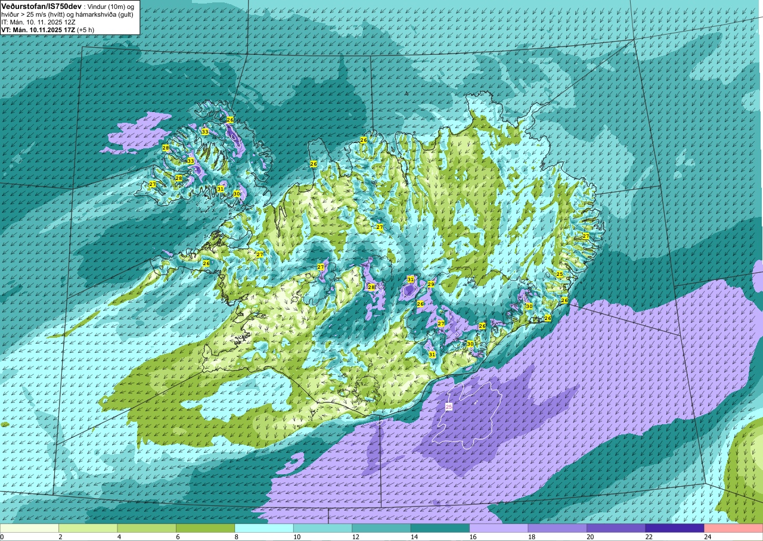
Task: Click the yellow '29' gust label
Action: point(431,284)
